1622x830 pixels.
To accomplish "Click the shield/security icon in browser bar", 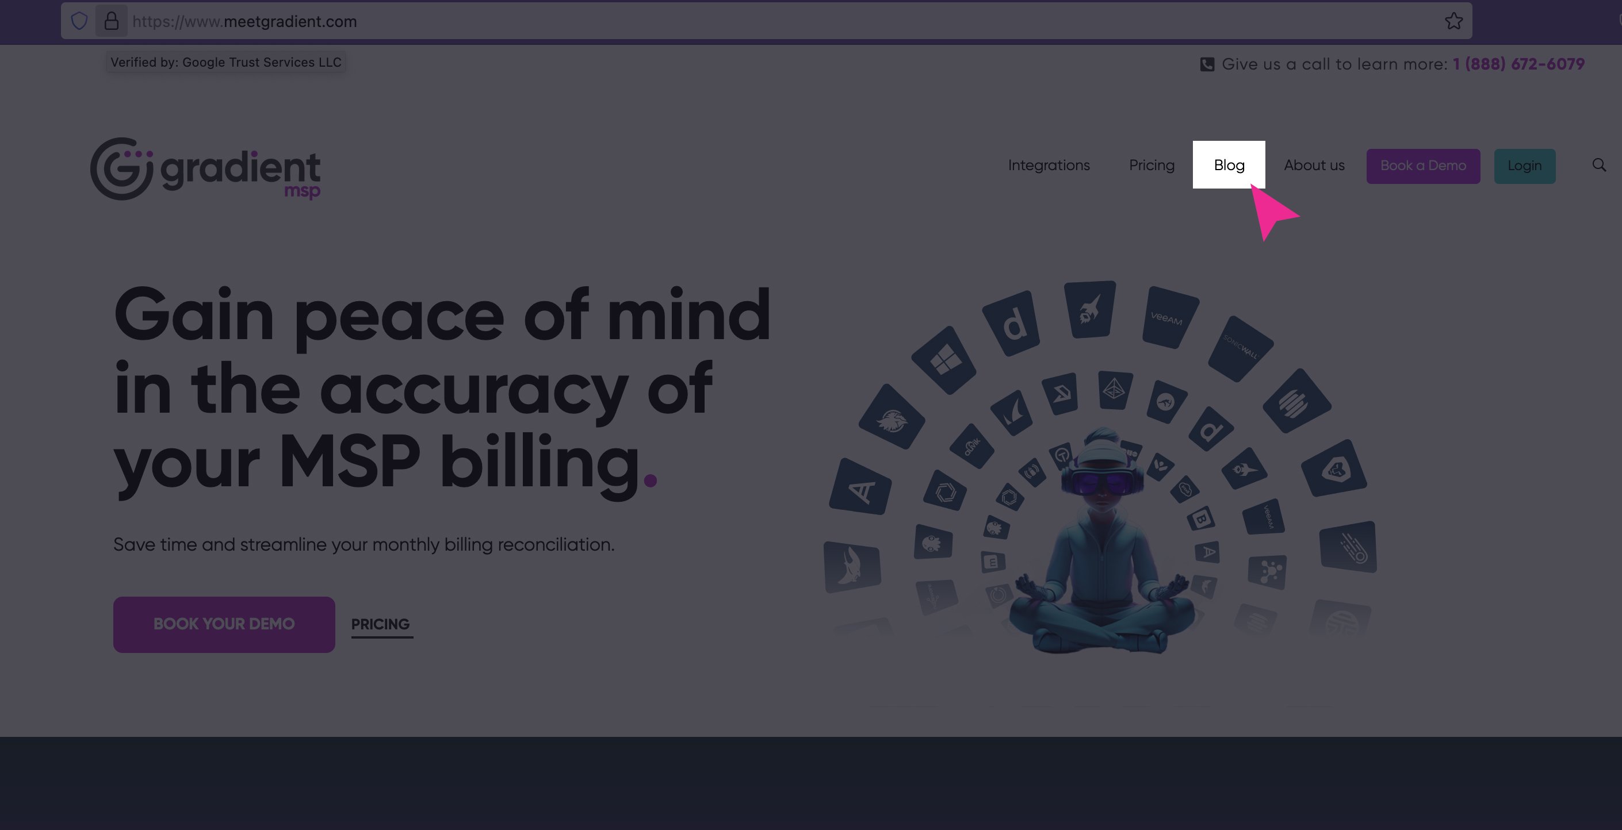I will tap(79, 20).
